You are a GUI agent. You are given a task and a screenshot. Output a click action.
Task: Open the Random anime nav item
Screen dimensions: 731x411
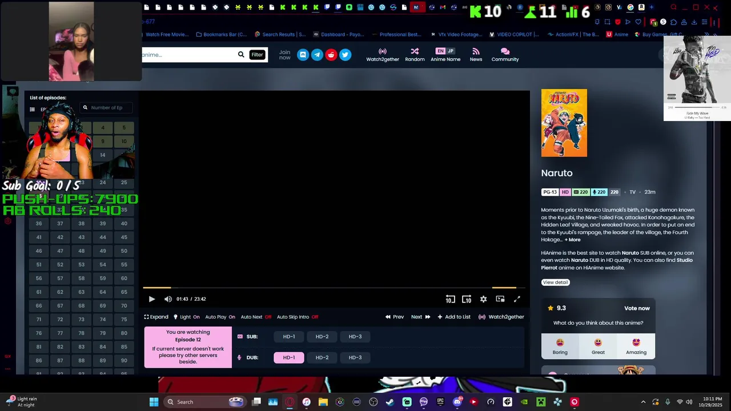415,55
